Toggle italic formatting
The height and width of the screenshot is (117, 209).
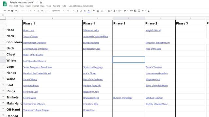[81, 11]
